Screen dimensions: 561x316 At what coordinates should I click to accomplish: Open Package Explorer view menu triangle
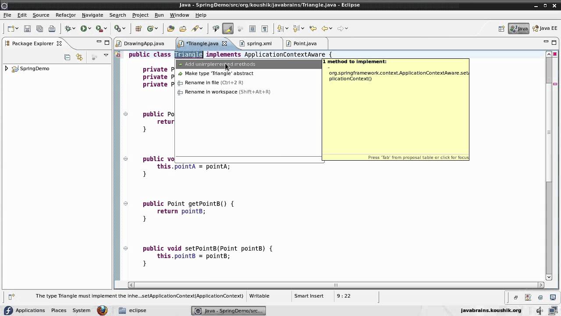pyautogui.click(x=106, y=56)
